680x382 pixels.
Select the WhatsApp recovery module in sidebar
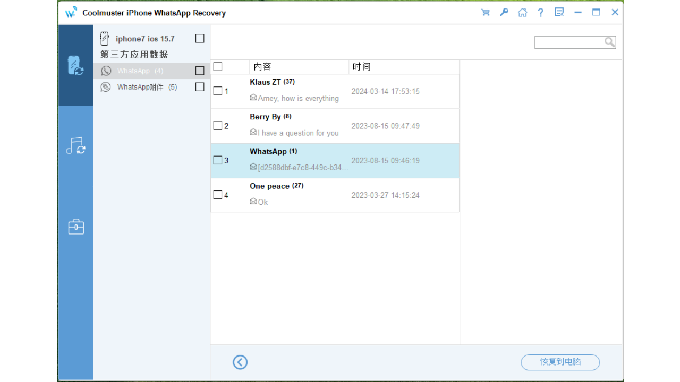tap(75, 66)
